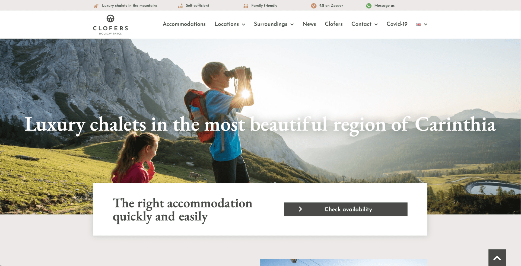Click the Self-sufficient icon
Screen dimensions: 521x266
[x=180, y=6]
